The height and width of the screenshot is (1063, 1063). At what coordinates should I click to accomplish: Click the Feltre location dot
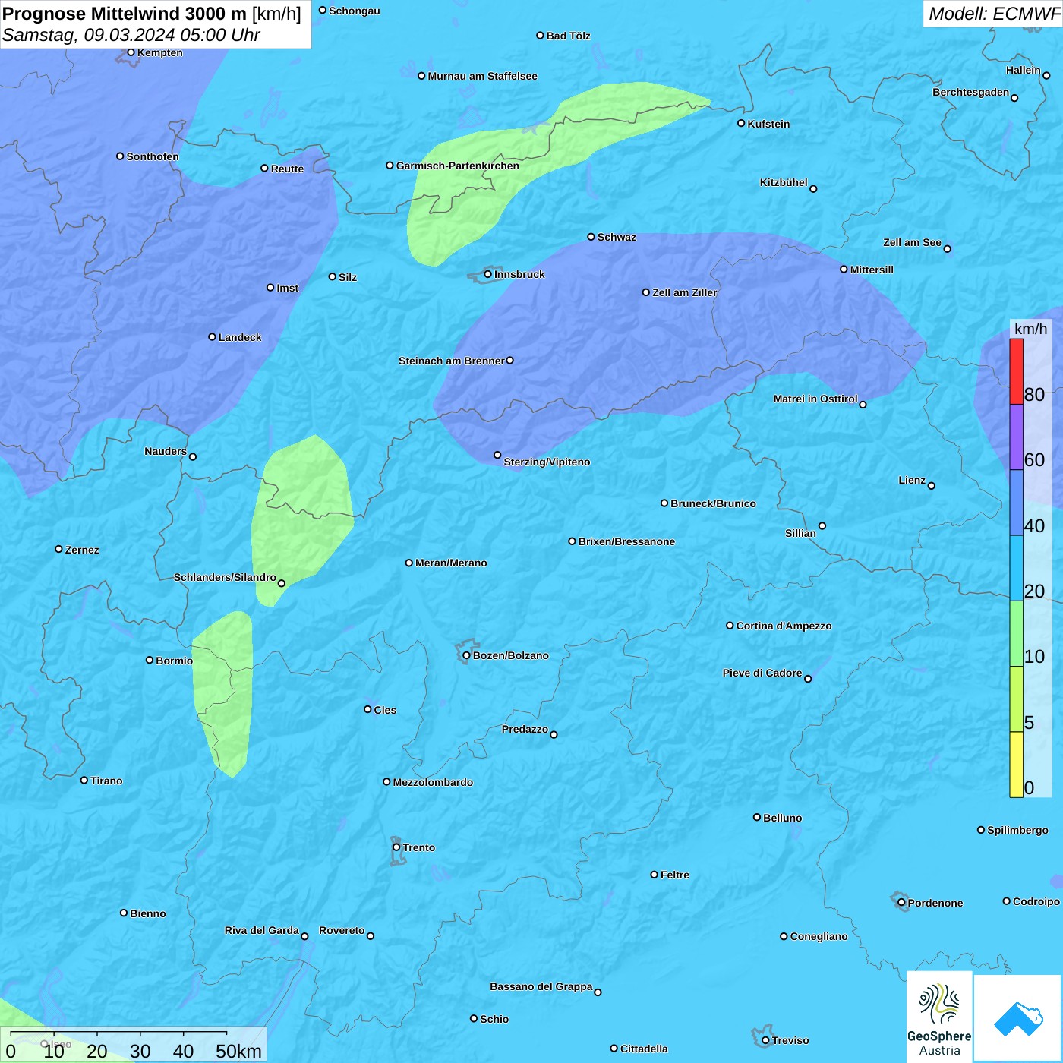[x=654, y=875]
